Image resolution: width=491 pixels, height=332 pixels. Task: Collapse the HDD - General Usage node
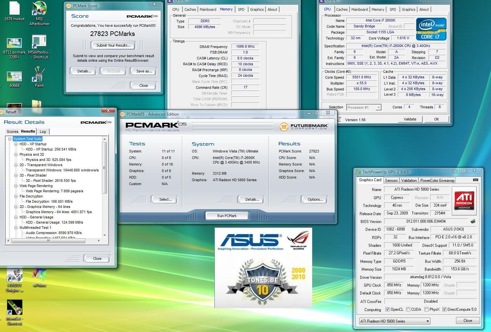(16, 217)
